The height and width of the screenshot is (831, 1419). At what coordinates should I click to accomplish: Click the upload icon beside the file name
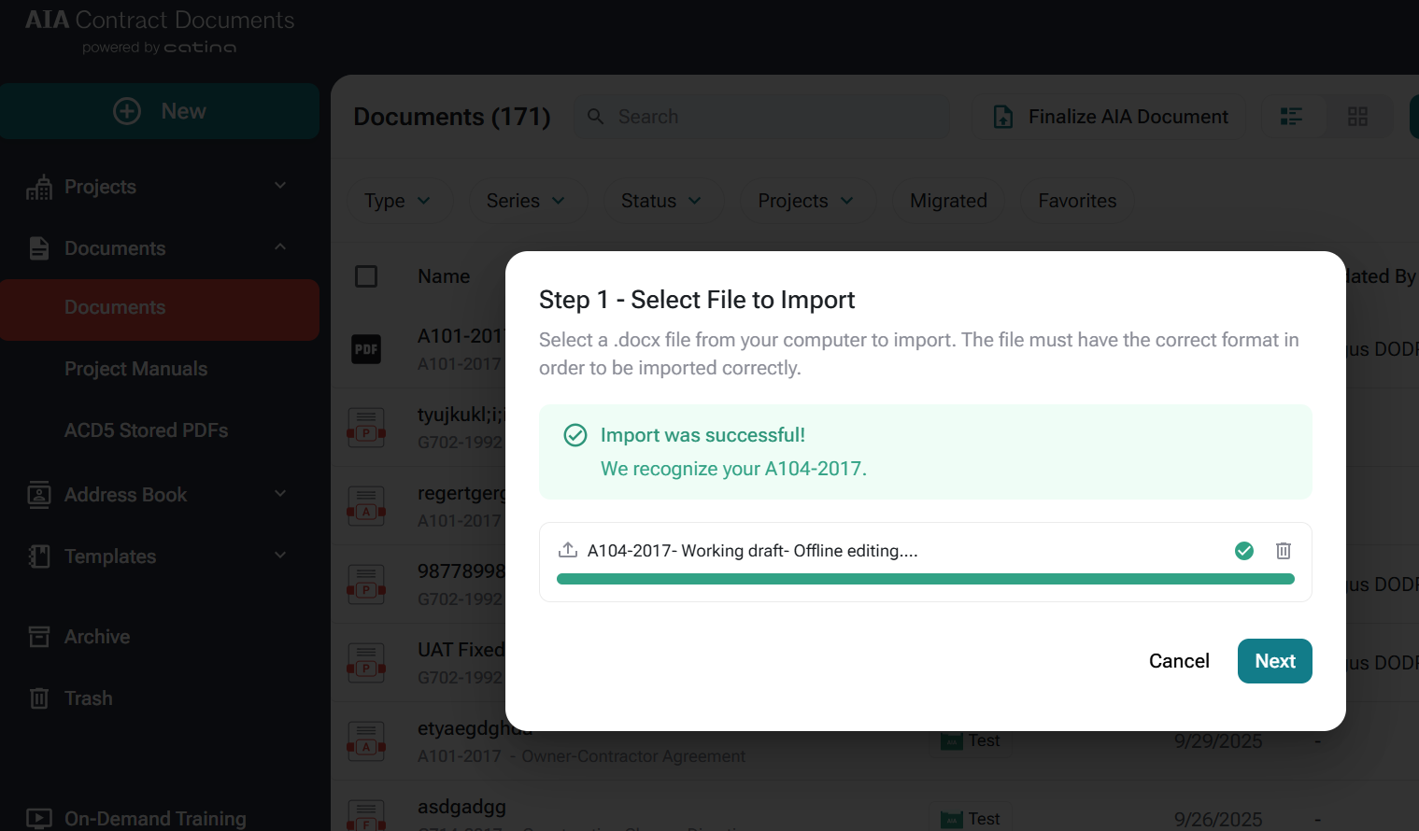click(567, 550)
